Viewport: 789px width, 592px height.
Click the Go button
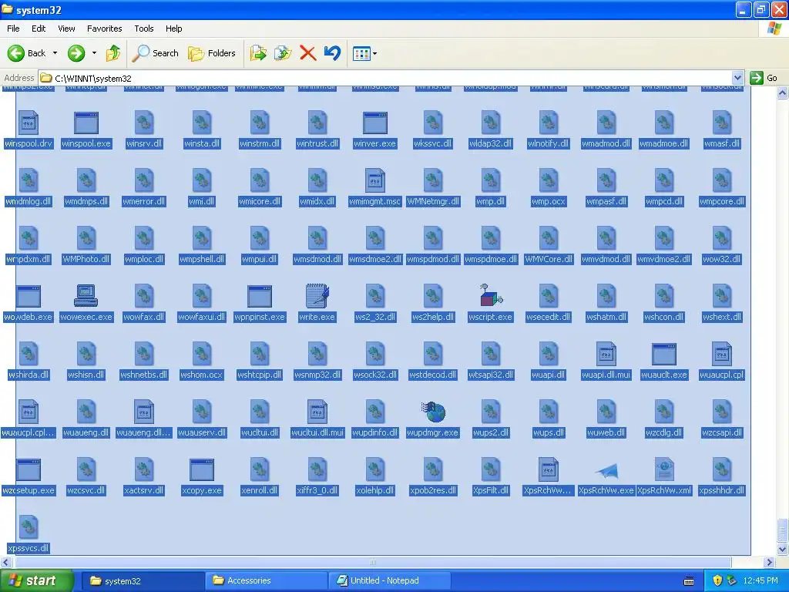(x=764, y=78)
